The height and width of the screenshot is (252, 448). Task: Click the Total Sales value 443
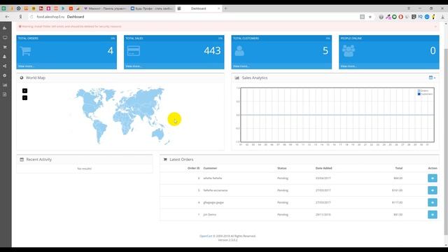pyautogui.click(x=212, y=51)
